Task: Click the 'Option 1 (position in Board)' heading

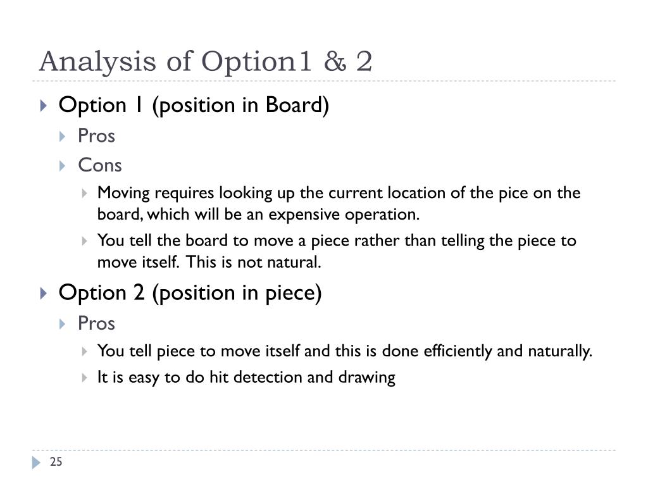Action: tap(194, 106)
